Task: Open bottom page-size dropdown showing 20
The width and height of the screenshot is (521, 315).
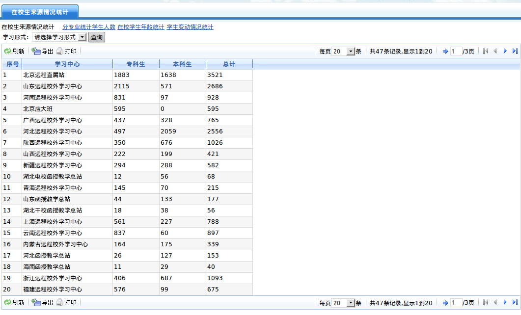Action: click(x=350, y=303)
